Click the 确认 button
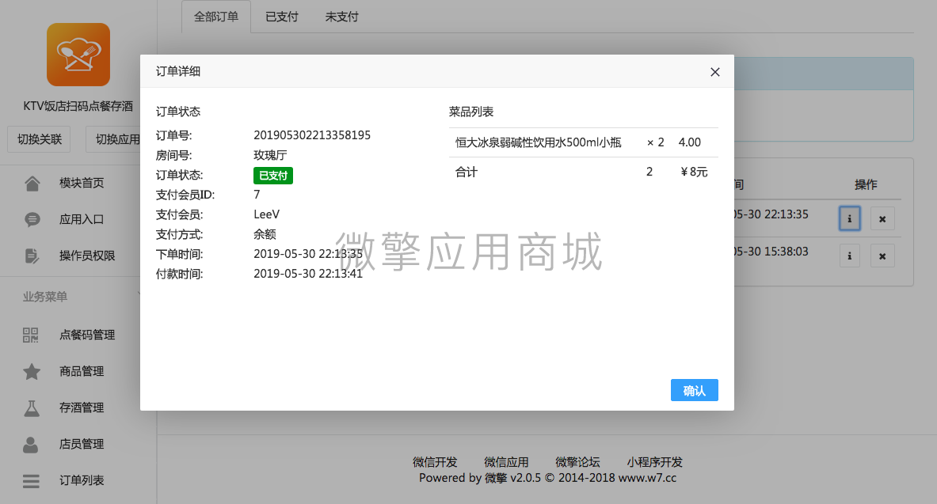937x504 pixels. 695,391
